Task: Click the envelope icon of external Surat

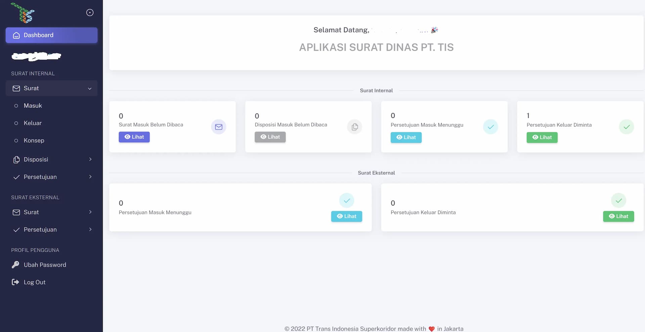Action: (x=16, y=212)
